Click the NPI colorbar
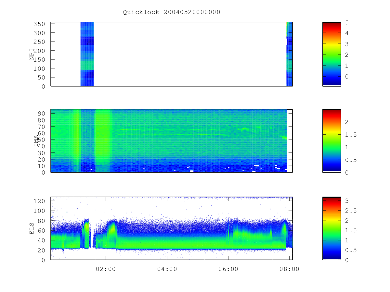 coord(331,54)
